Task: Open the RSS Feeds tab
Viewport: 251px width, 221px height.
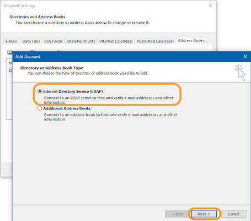Action: click(x=54, y=41)
